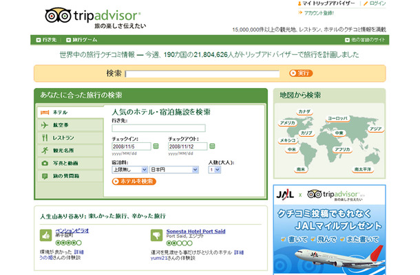The height and width of the screenshot is (275, 420).
Task: Click the アカウント登録 signup link
Action: click(x=319, y=13)
